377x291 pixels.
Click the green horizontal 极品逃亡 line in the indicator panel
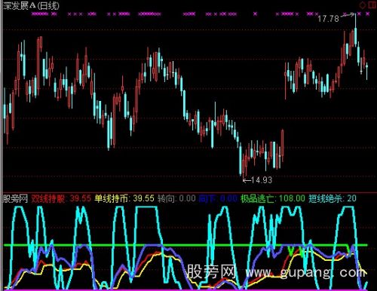(x=186, y=245)
